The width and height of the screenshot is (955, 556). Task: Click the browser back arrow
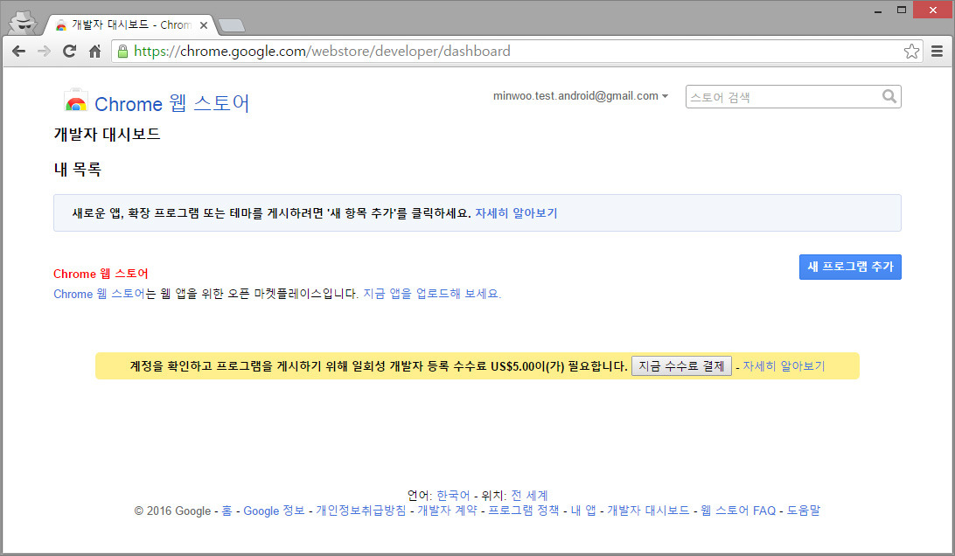19,52
